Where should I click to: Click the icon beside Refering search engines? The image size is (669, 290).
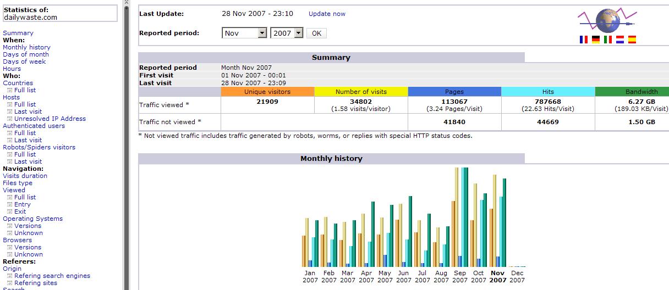[x=9, y=276]
